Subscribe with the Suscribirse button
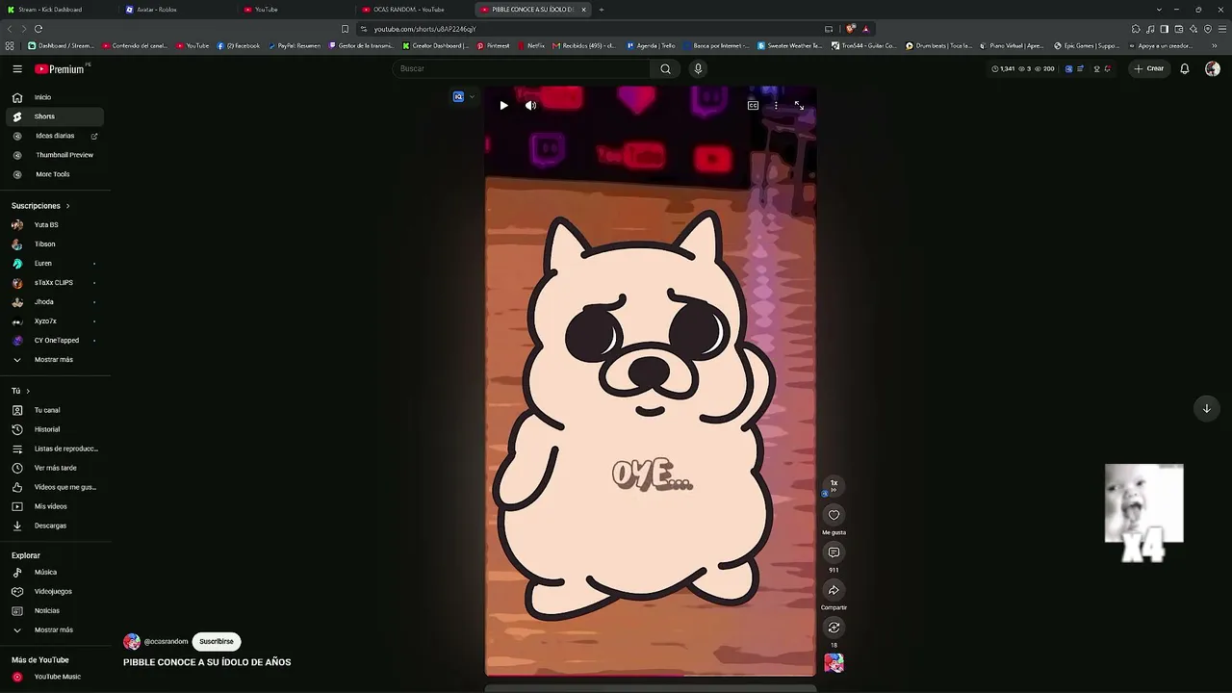The height and width of the screenshot is (693, 1232). pyautogui.click(x=217, y=642)
